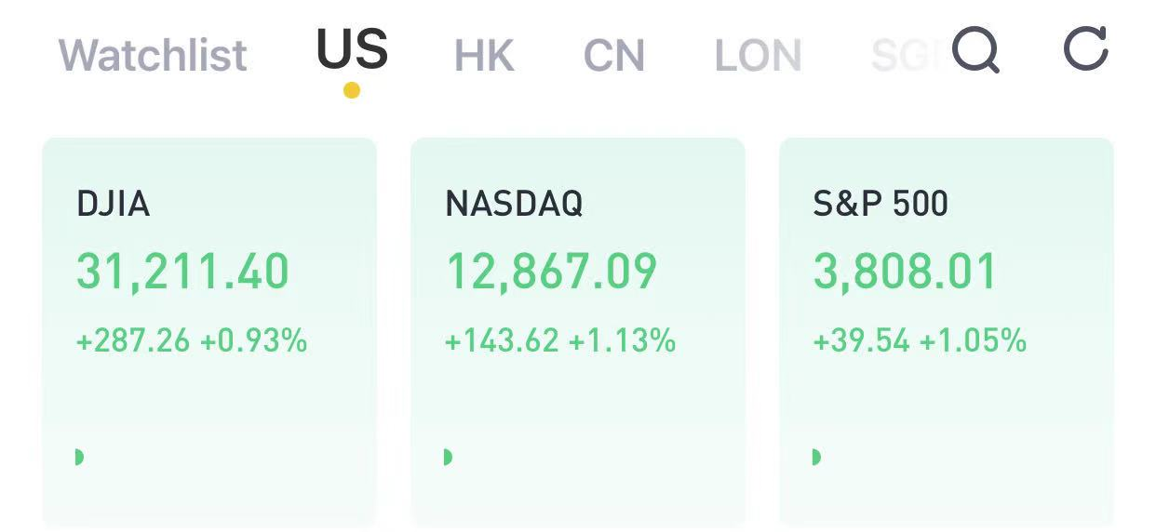Screen dimensions: 1156x532
Task: Open the search magnifier icon
Action: coord(975,49)
